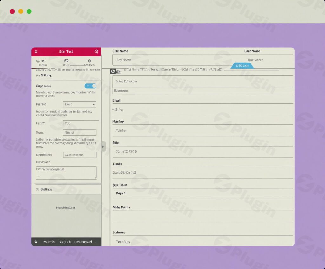Screen dimensions: 325x269
Task: Click the Huavhtoxura link in the lower panel
Action: point(66,207)
